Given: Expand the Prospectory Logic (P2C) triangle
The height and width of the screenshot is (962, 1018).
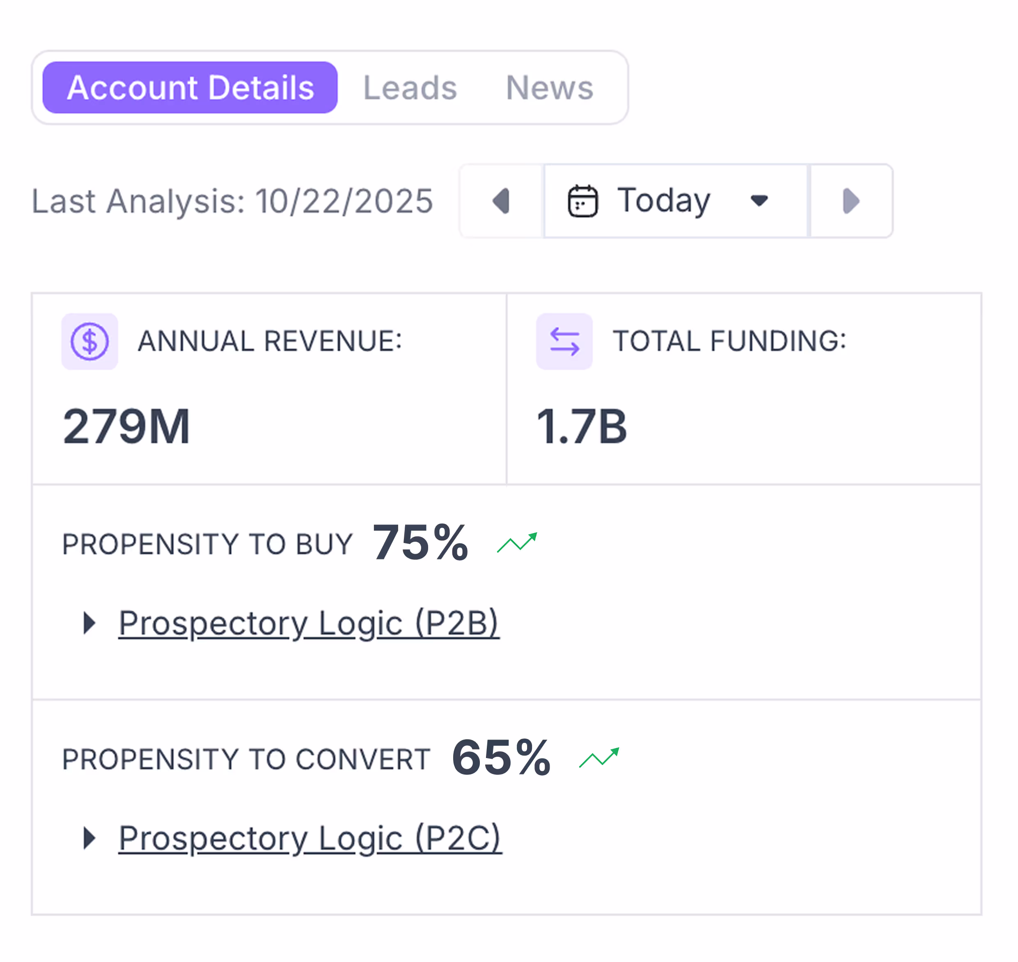Looking at the screenshot, I should pyautogui.click(x=90, y=838).
